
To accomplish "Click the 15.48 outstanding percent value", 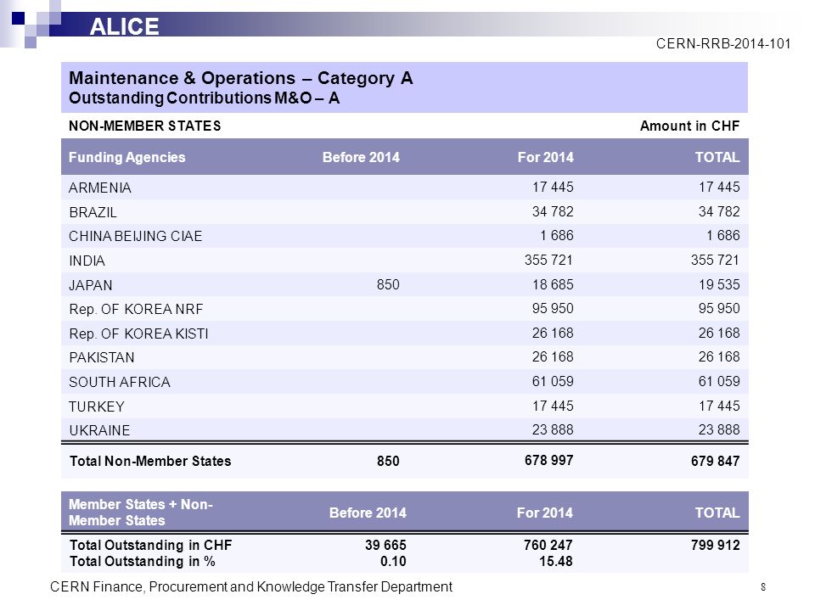I will 555,562.
